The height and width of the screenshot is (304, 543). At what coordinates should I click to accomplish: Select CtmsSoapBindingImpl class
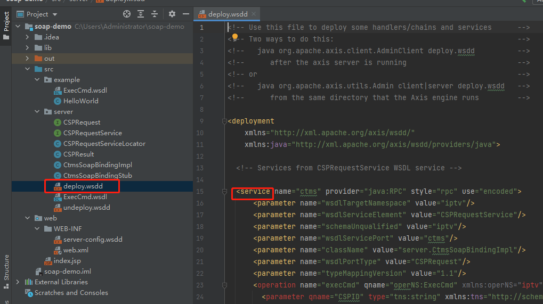click(x=98, y=165)
